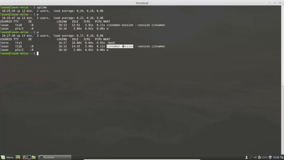Click the Show Desktop panel icon
The width and height of the screenshot is (284, 160).
[x=18, y=157]
